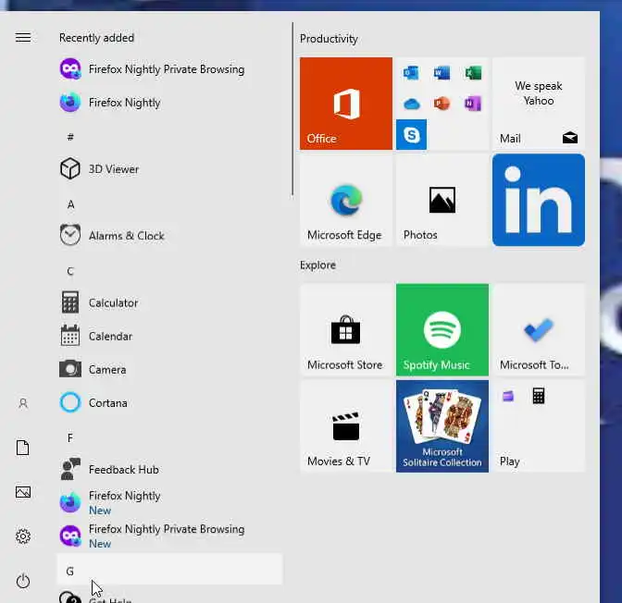
Task: Launch the Calculator app from list
Action: [x=169, y=302]
